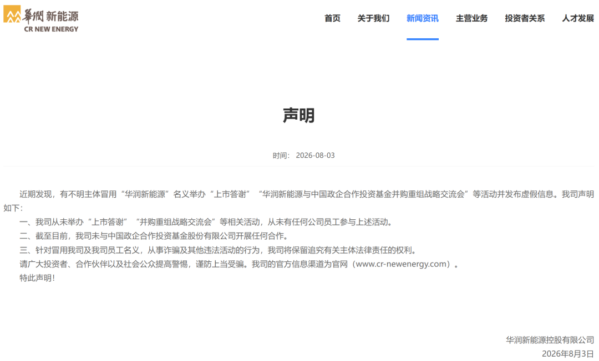Open the 关于我们 menu item

click(373, 18)
